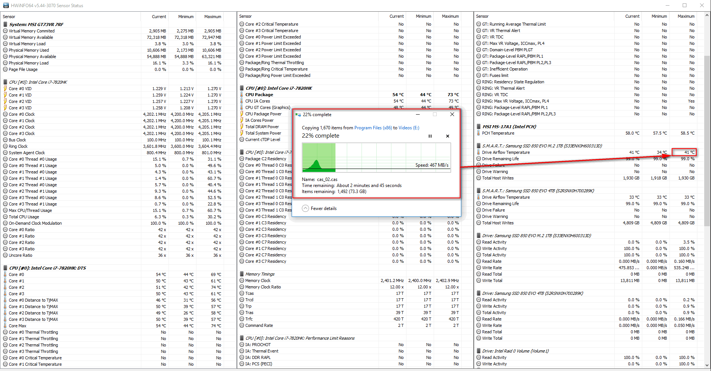Click the circle icon next to Bus Clock

point(5,140)
